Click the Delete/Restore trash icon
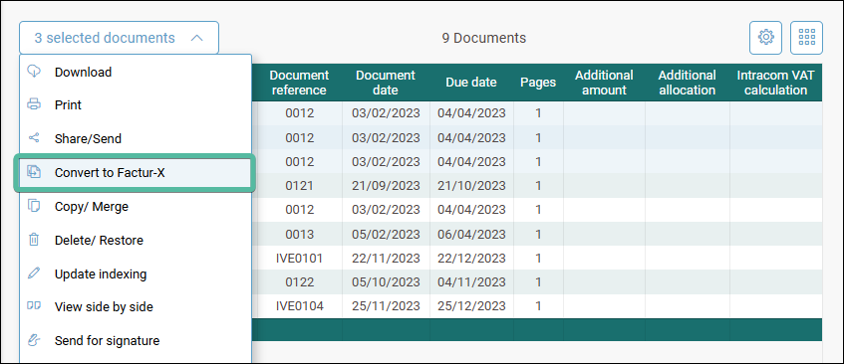Viewport: 844px width, 364px height. (34, 240)
